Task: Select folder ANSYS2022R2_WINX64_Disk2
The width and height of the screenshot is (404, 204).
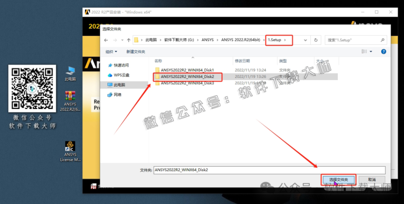Action: click(187, 77)
